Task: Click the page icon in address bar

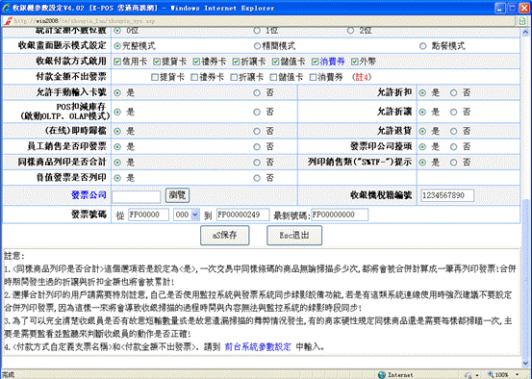Action: pyautogui.click(x=8, y=21)
